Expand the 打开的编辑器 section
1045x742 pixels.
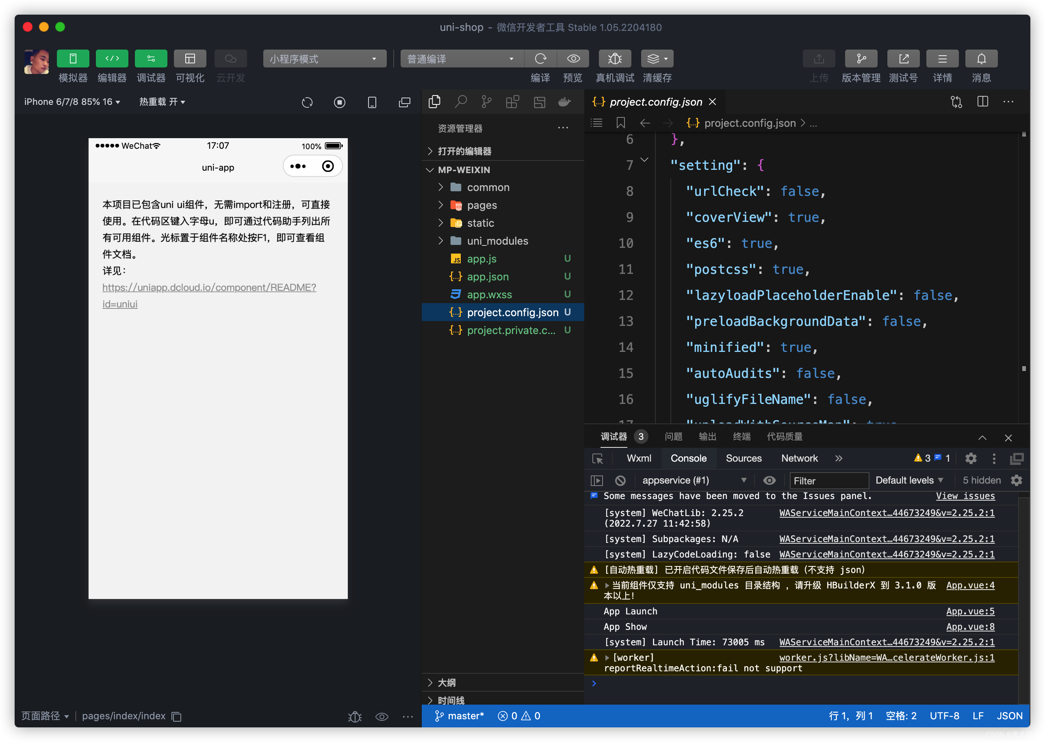point(503,151)
